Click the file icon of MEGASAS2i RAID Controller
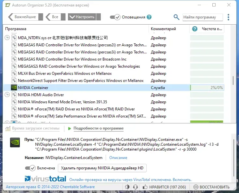239x193 pixels. pyautogui.click(x=14, y=66)
